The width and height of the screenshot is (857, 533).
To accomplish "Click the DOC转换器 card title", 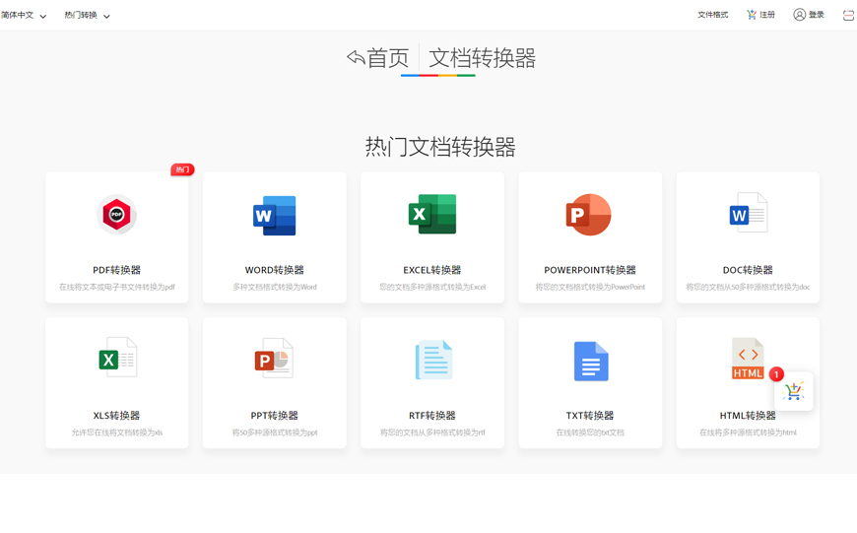I will click(748, 270).
